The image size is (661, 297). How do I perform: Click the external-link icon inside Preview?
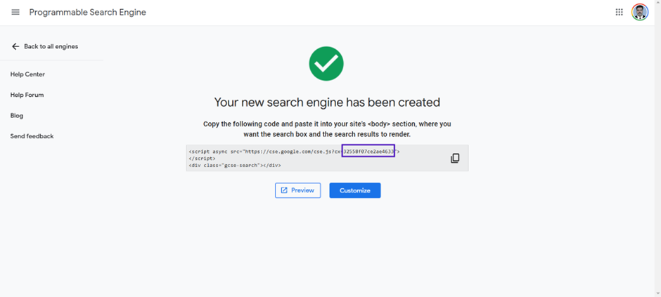tap(284, 190)
